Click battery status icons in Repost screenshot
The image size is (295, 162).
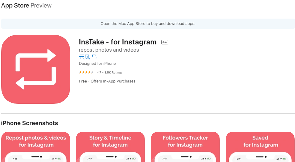[x=56, y=158]
